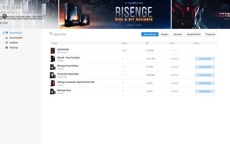230x144 pixels.
Task: Click the Cinematic Downfalls thumbnail
Action: click(53, 75)
